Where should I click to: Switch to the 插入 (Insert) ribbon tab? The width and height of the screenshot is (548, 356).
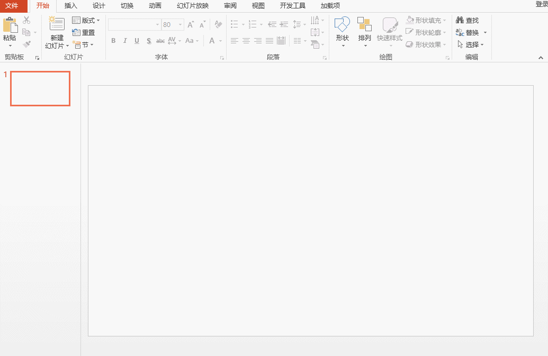click(71, 6)
